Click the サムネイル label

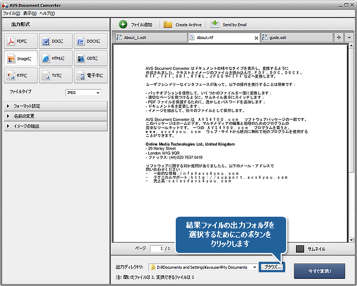(316, 249)
